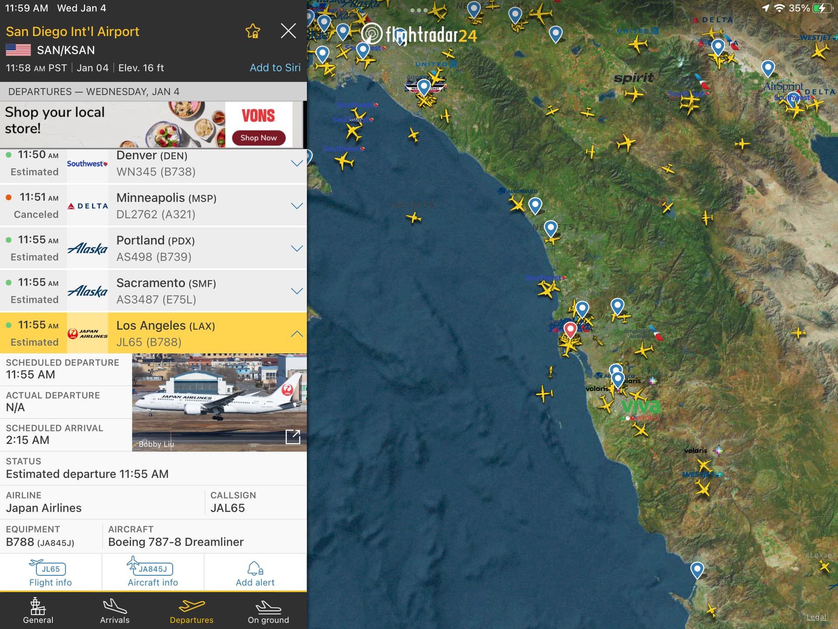Open JL65 Flight info

click(51, 573)
